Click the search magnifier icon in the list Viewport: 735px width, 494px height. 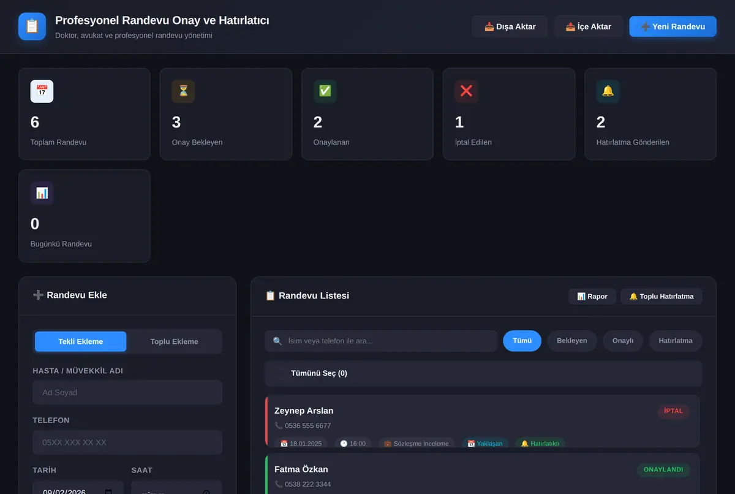(x=277, y=341)
